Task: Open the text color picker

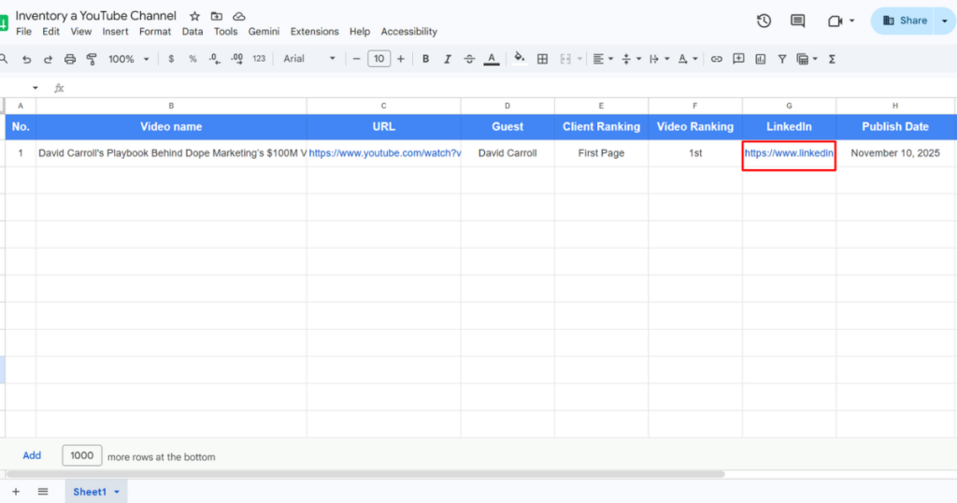Action: [492, 59]
